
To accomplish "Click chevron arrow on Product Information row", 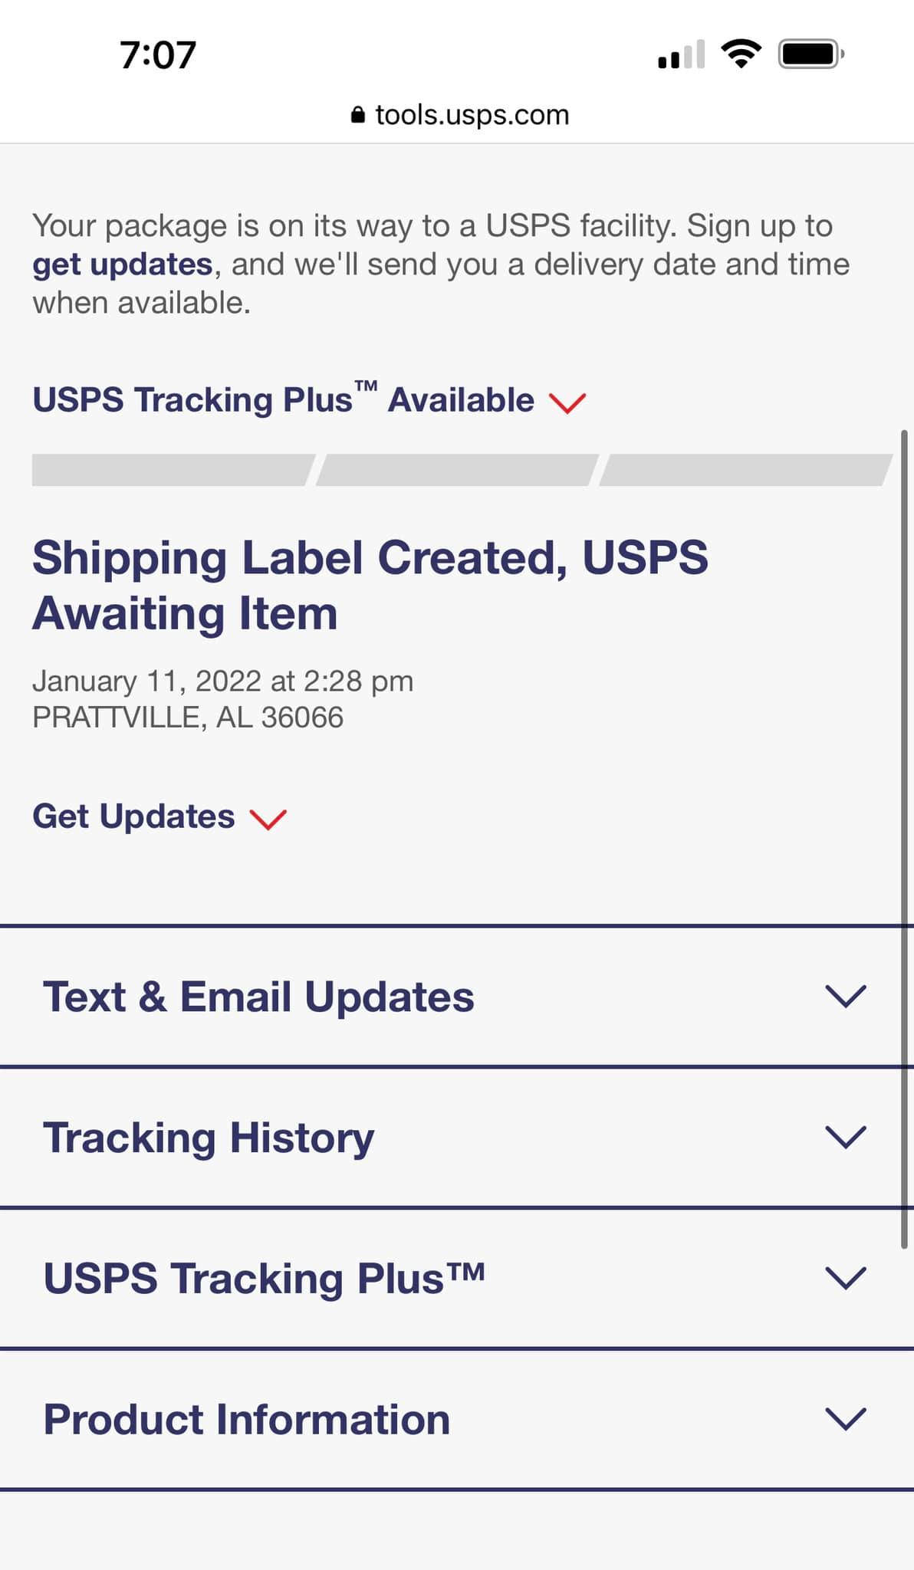I will pyautogui.click(x=845, y=1419).
